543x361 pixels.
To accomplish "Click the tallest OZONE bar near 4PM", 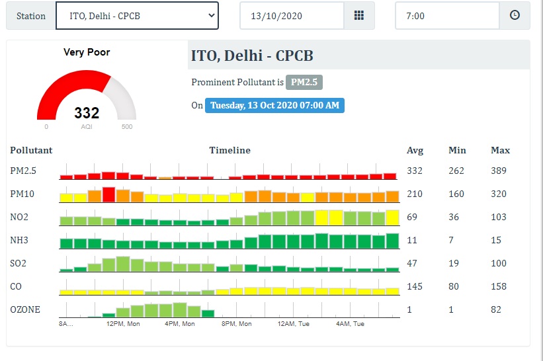I will pyautogui.click(x=180, y=310).
